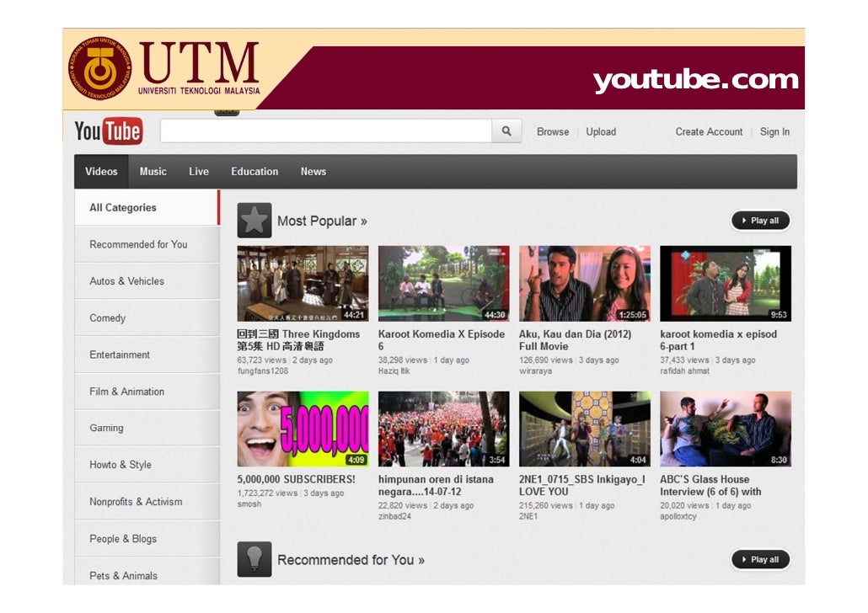Open Three Kingdoms video thumbnail
The image size is (868, 613).
303,283
